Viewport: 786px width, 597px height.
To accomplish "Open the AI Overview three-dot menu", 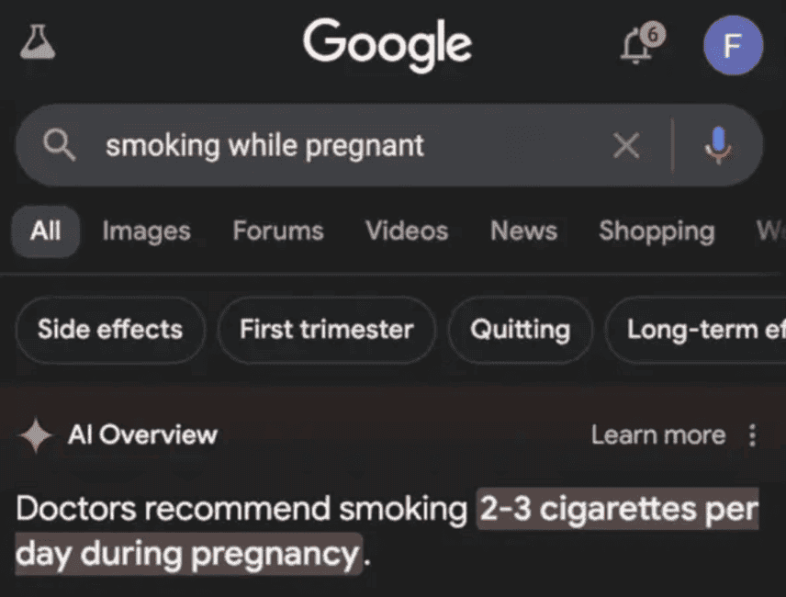I will 752,435.
